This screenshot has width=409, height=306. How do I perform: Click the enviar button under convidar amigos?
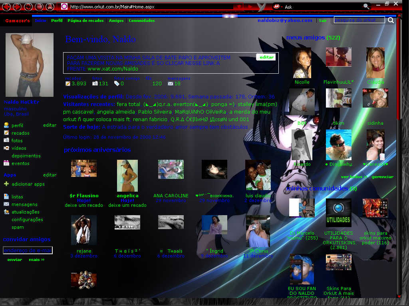click(x=15, y=260)
